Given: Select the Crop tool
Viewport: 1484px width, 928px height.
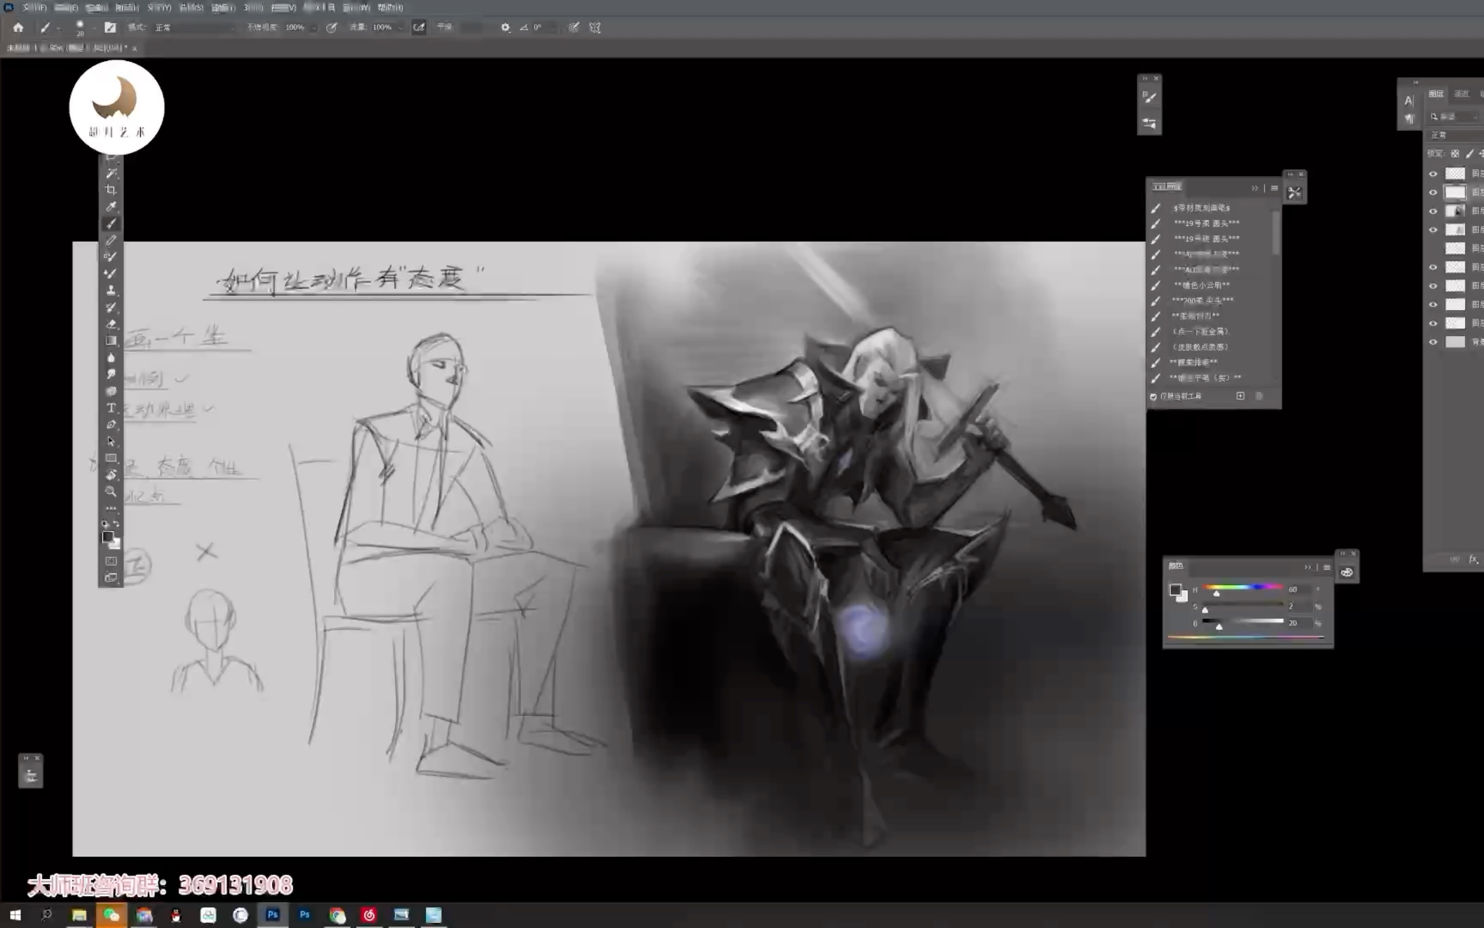Looking at the screenshot, I should [x=111, y=190].
